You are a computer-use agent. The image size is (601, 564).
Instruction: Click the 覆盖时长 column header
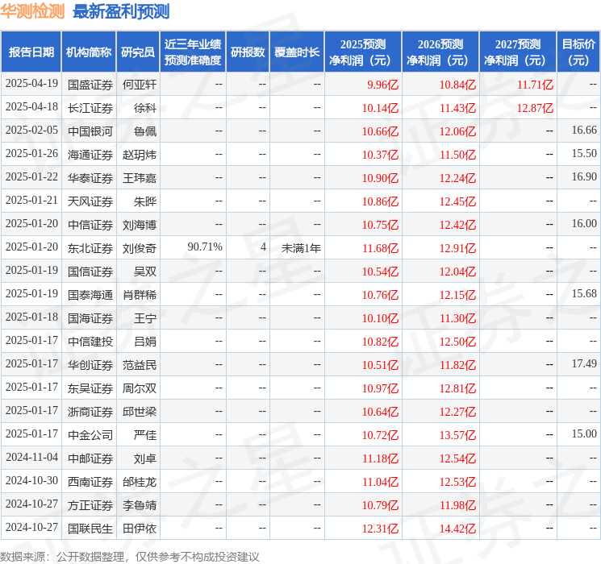(297, 52)
